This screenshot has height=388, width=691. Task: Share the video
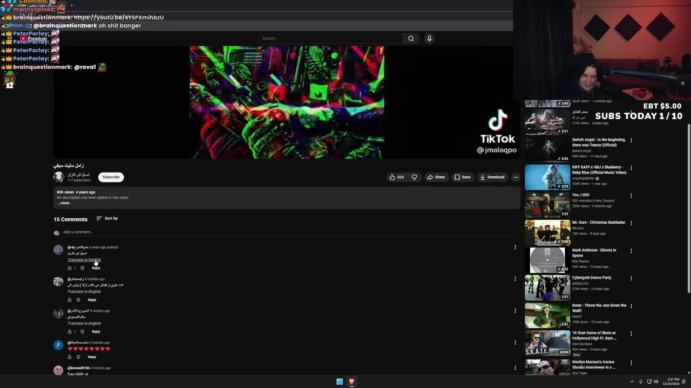click(436, 177)
